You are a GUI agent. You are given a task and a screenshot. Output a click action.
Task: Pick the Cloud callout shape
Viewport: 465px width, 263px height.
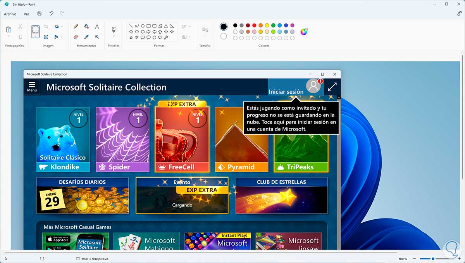click(154, 37)
